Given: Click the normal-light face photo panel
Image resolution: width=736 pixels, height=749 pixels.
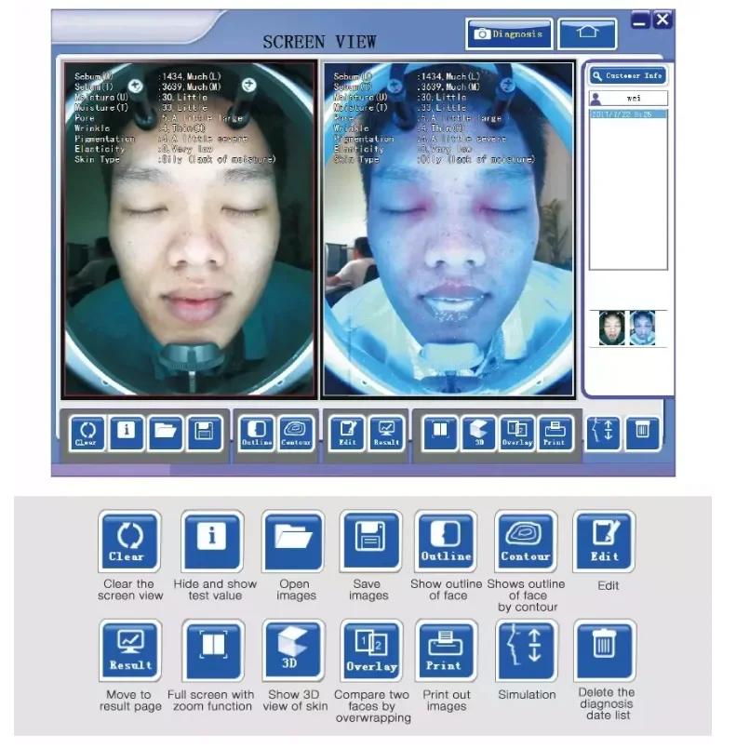Looking at the screenshot, I should click(x=189, y=229).
